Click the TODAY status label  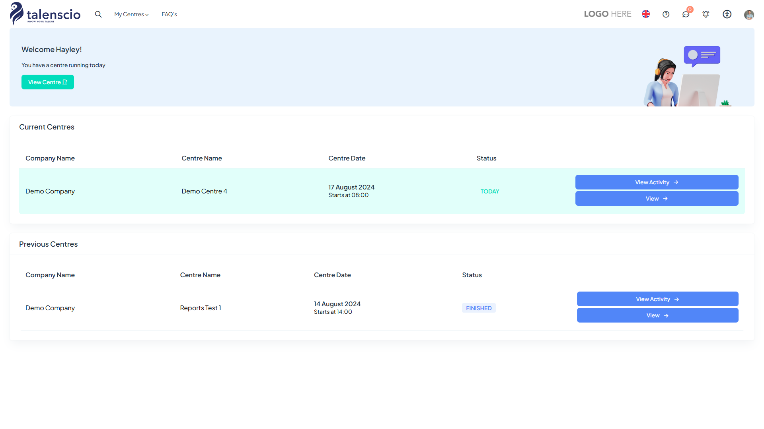pos(489,191)
